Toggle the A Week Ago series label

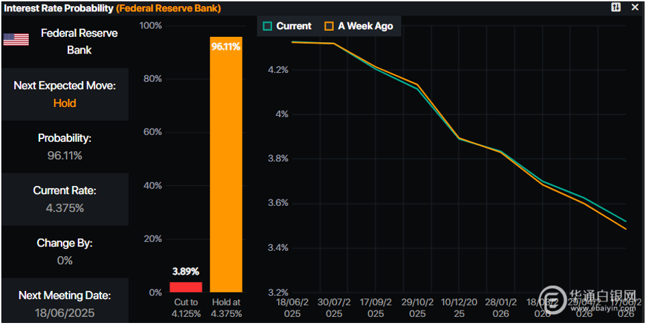tap(365, 26)
